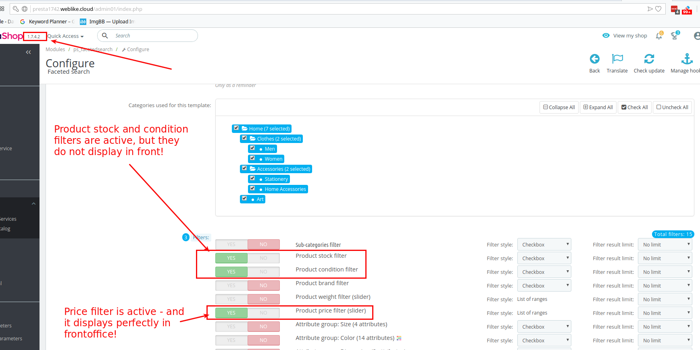
Task: Toggle the Product price filter switch
Action: click(x=248, y=313)
